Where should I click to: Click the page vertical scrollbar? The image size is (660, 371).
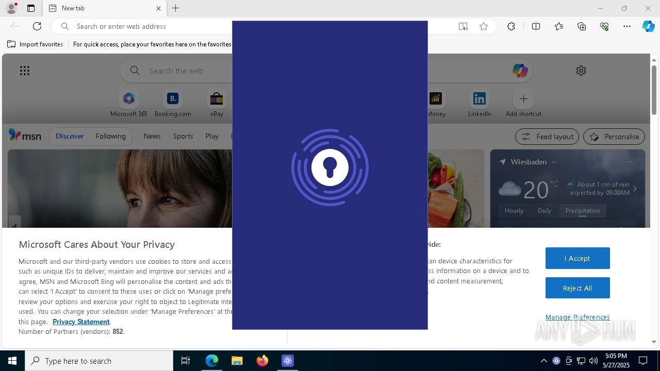654,91
